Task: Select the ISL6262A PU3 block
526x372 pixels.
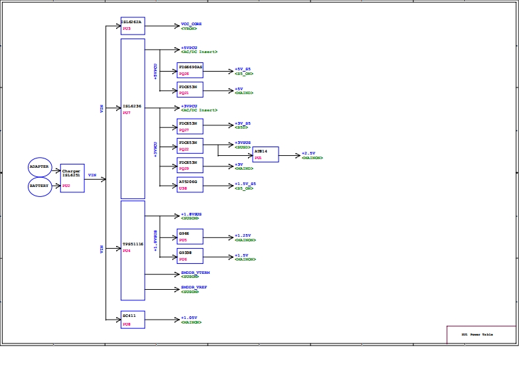Action: coord(133,26)
